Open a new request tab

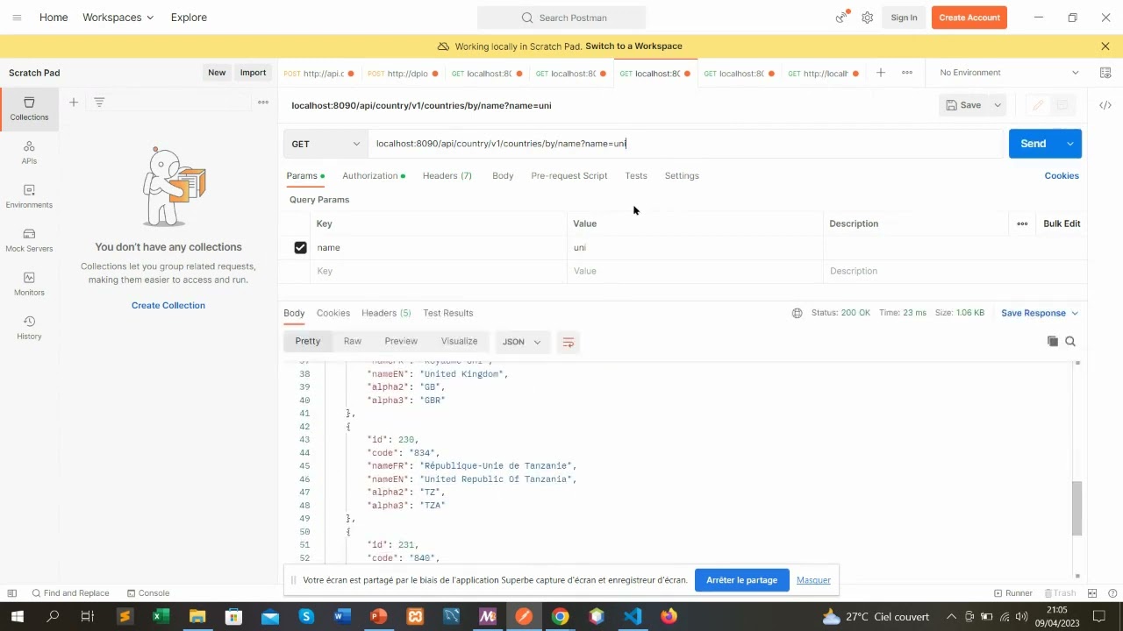click(881, 73)
